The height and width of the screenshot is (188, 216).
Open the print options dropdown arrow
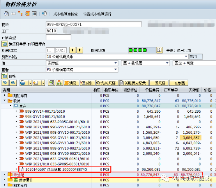tap(30, 83)
